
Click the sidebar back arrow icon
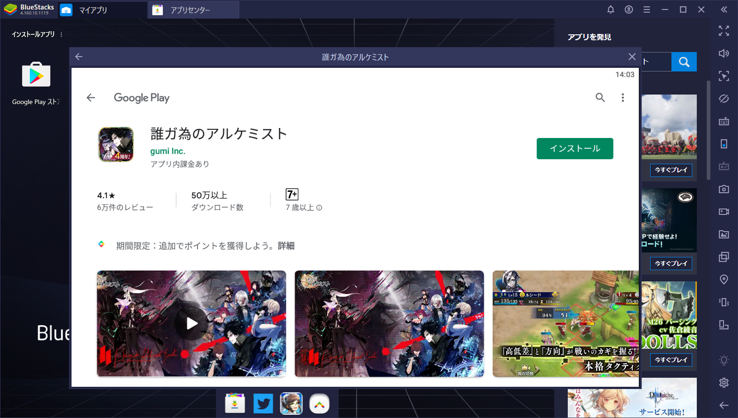[x=724, y=405]
